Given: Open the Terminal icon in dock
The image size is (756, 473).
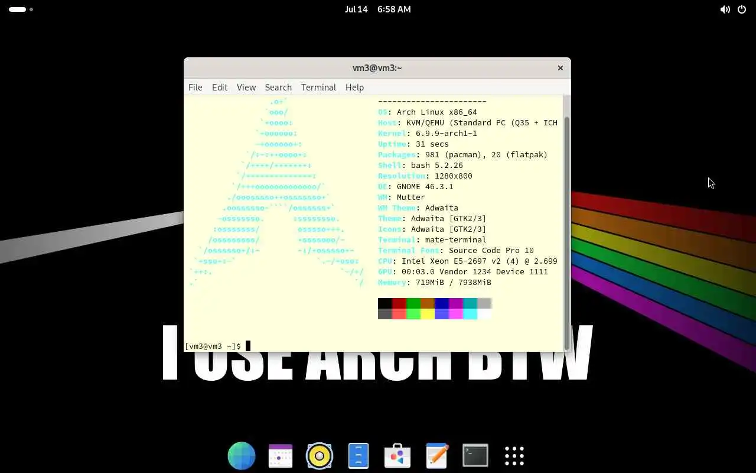Looking at the screenshot, I should click(x=475, y=456).
